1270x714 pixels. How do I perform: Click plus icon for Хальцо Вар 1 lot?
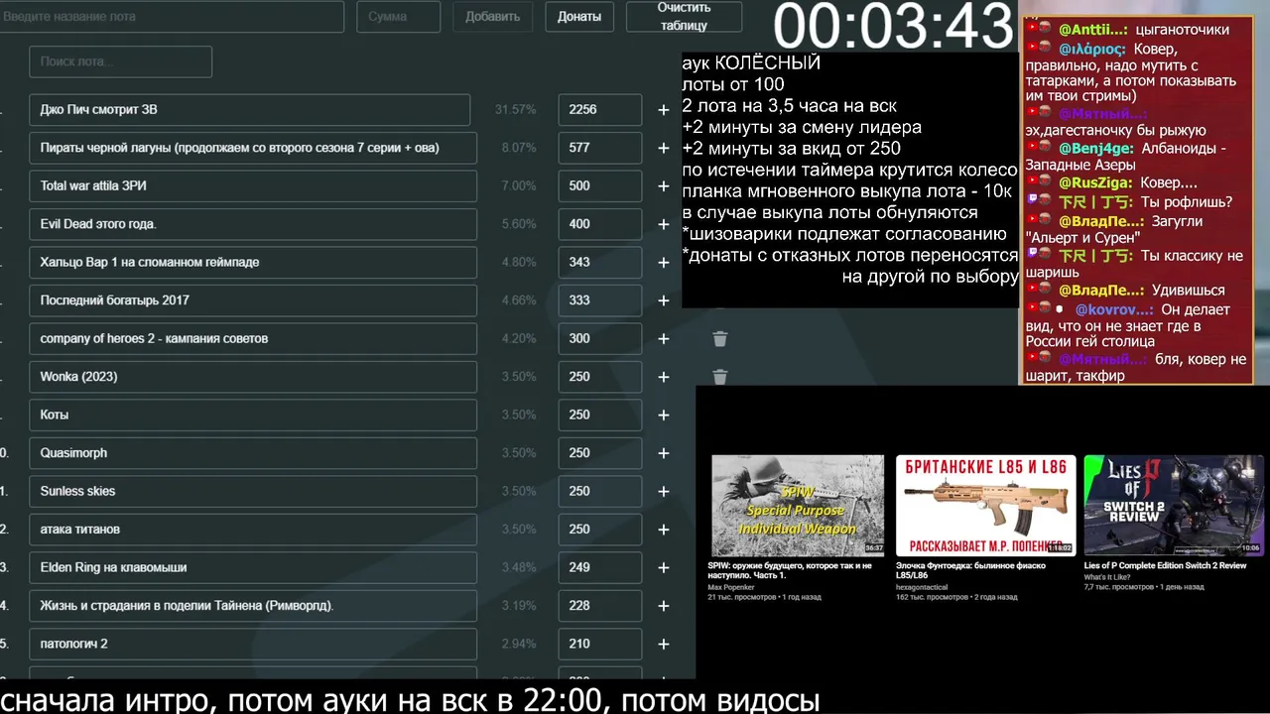[x=664, y=263]
